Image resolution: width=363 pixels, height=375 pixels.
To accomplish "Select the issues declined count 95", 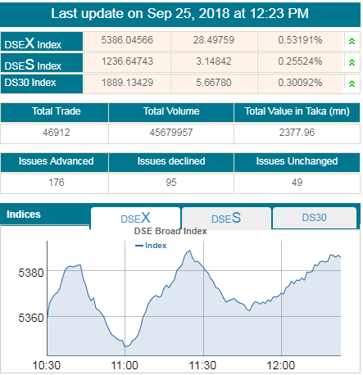I will 171,183.
